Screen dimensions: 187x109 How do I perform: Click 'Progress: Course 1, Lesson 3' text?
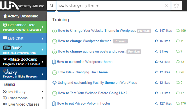(x=22, y=30)
